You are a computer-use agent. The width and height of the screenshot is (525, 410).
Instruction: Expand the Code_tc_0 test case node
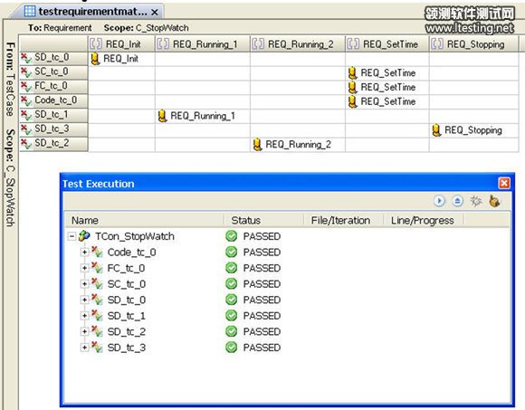coord(85,252)
